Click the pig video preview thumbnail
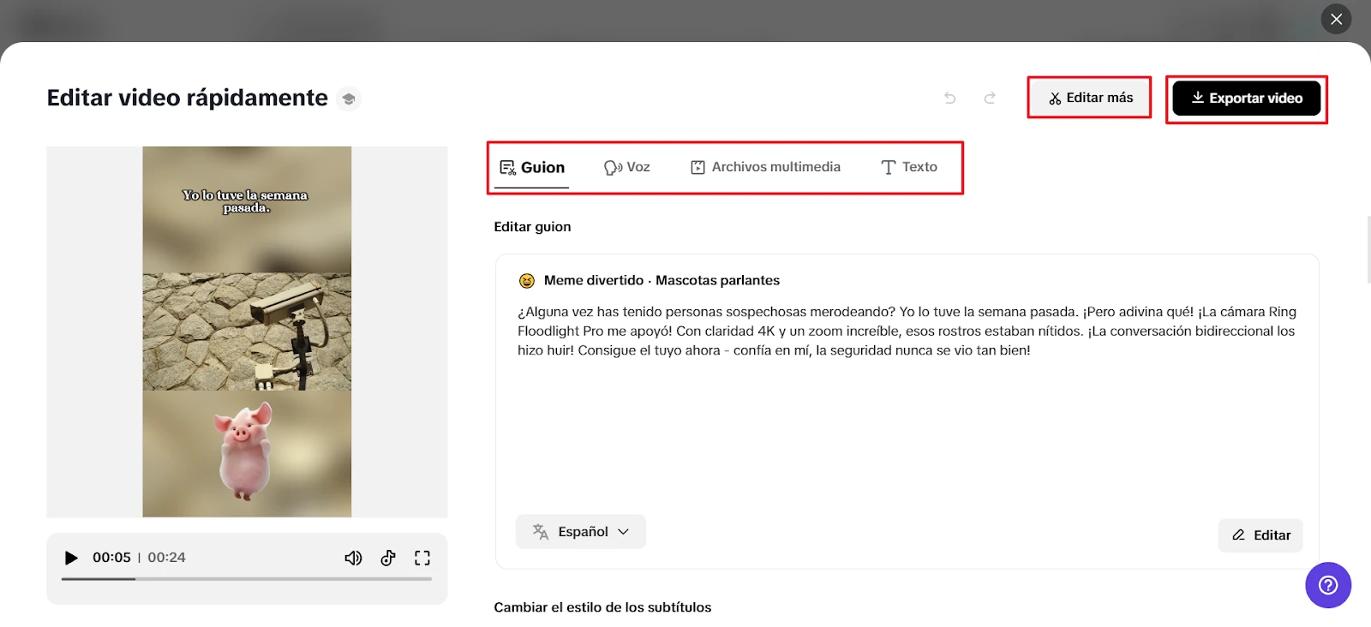This screenshot has width=1371, height=627. (x=247, y=331)
